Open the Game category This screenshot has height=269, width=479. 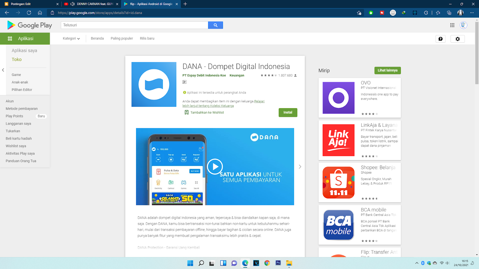[16, 75]
